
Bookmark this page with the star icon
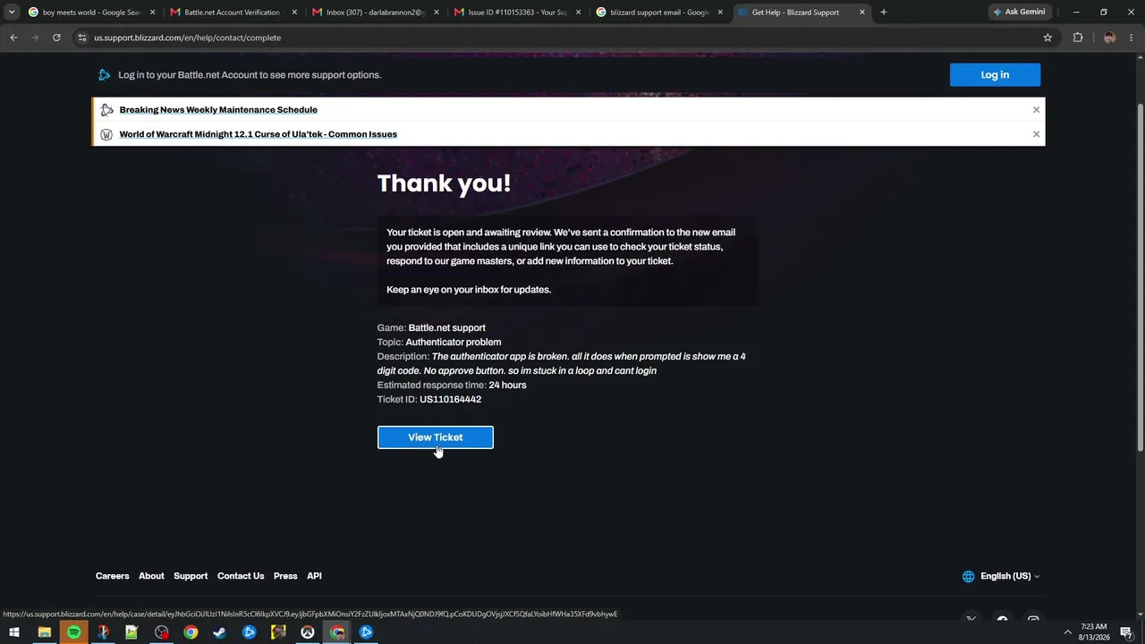[x=1047, y=38]
